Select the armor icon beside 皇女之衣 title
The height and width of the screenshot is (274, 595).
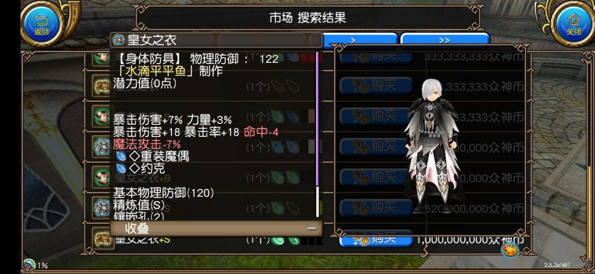[119, 40]
